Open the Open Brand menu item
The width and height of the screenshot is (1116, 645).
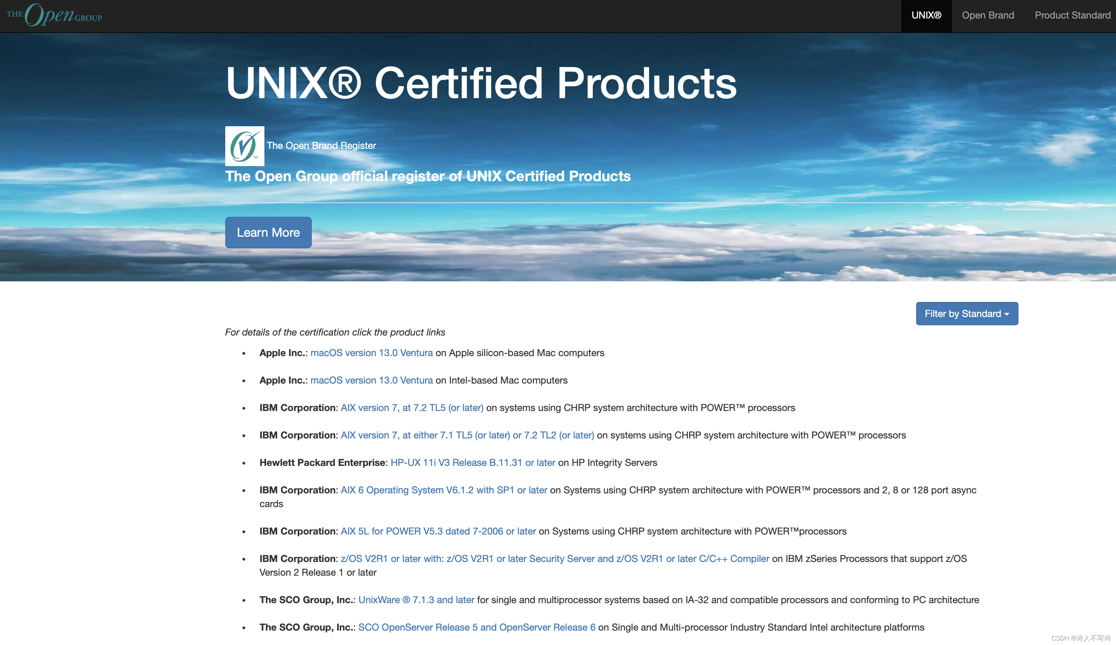pyautogui.click(x=988, y=15)
